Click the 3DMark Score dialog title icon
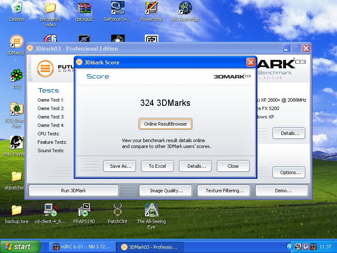Viewport: 337px width, 253px height. point(79,62)
